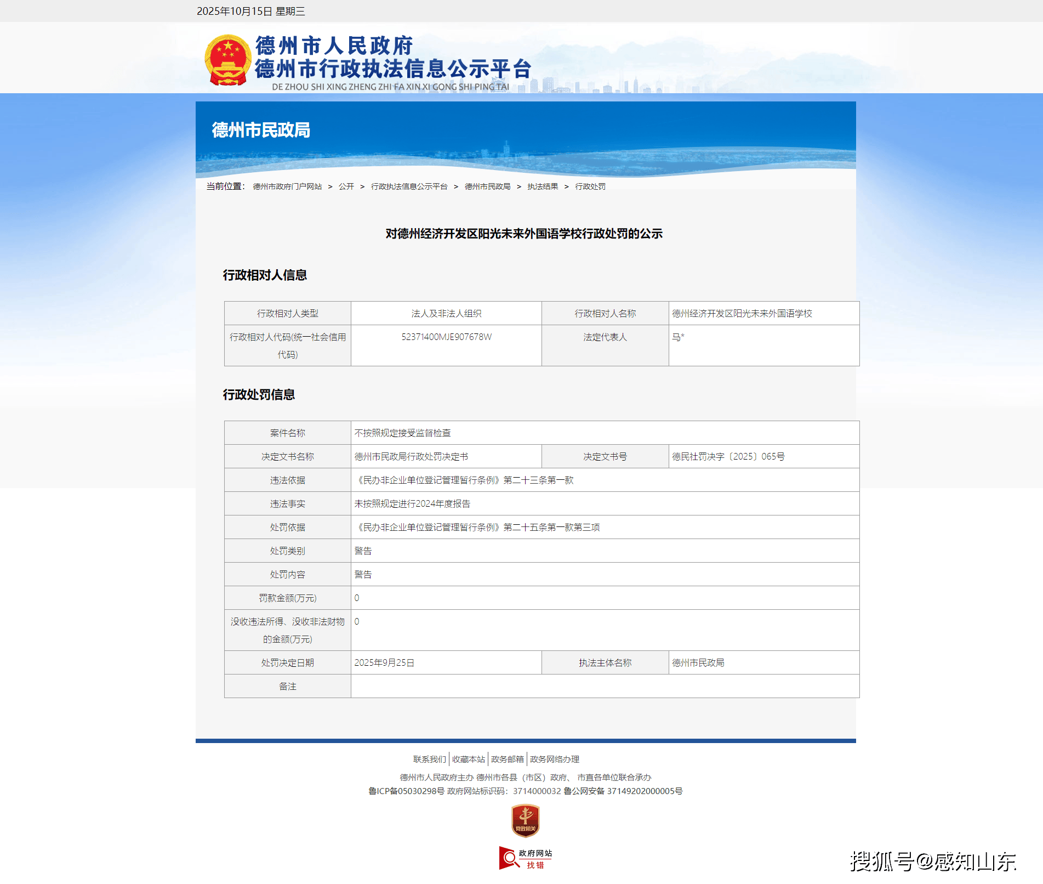Click enforcement body value 德州市民政局 in table
The image size is (1043, 884).
pos(698,662)
